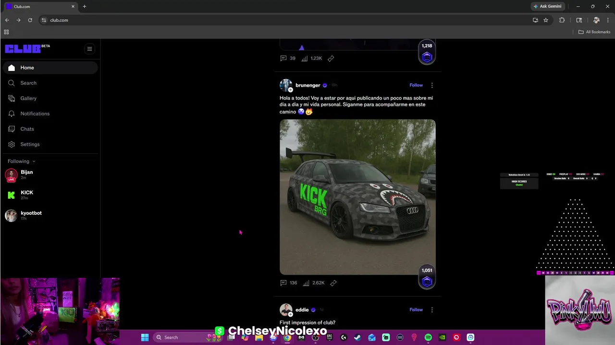Open Steam from the taskbar
The image size is (615, 345).
coord(357,337)
